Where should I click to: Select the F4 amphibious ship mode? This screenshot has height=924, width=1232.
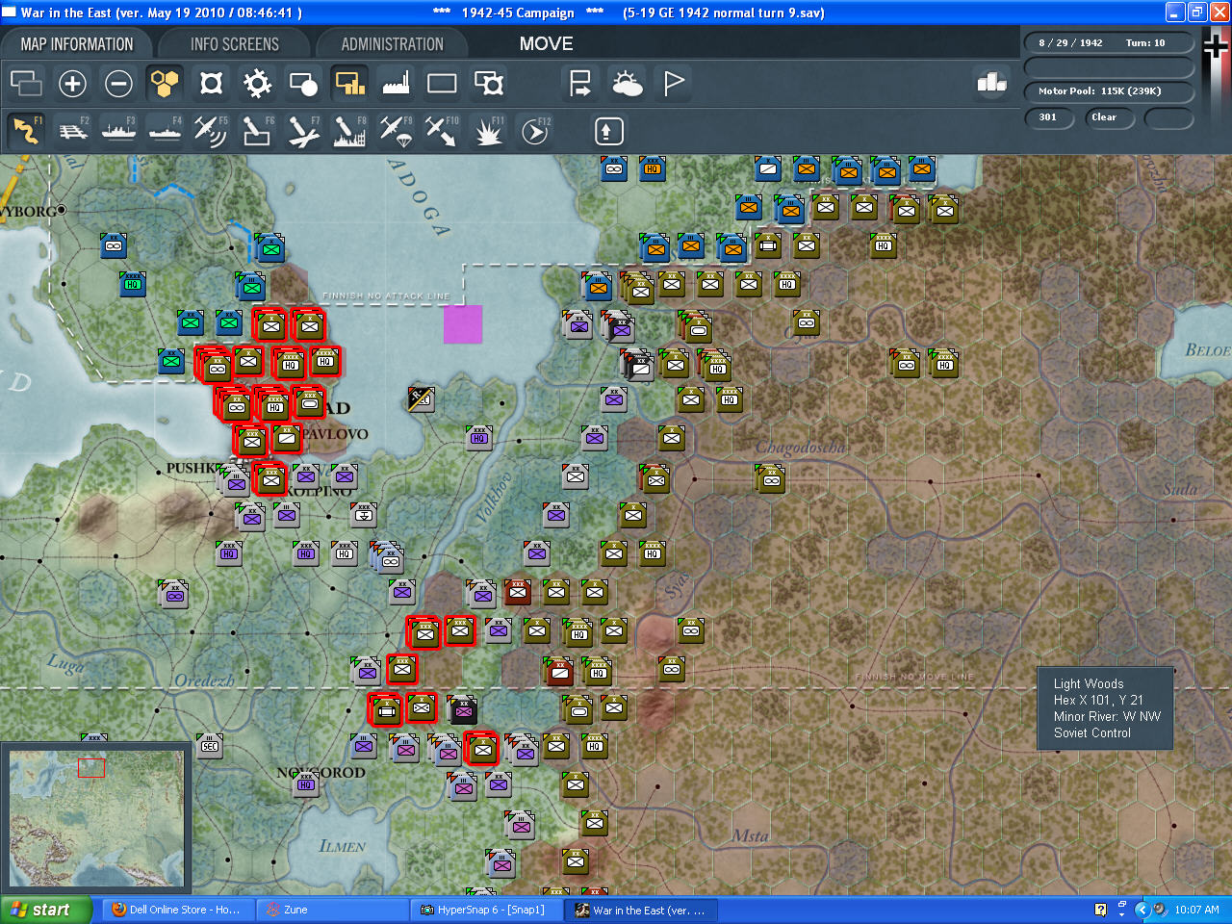[165, 131]
